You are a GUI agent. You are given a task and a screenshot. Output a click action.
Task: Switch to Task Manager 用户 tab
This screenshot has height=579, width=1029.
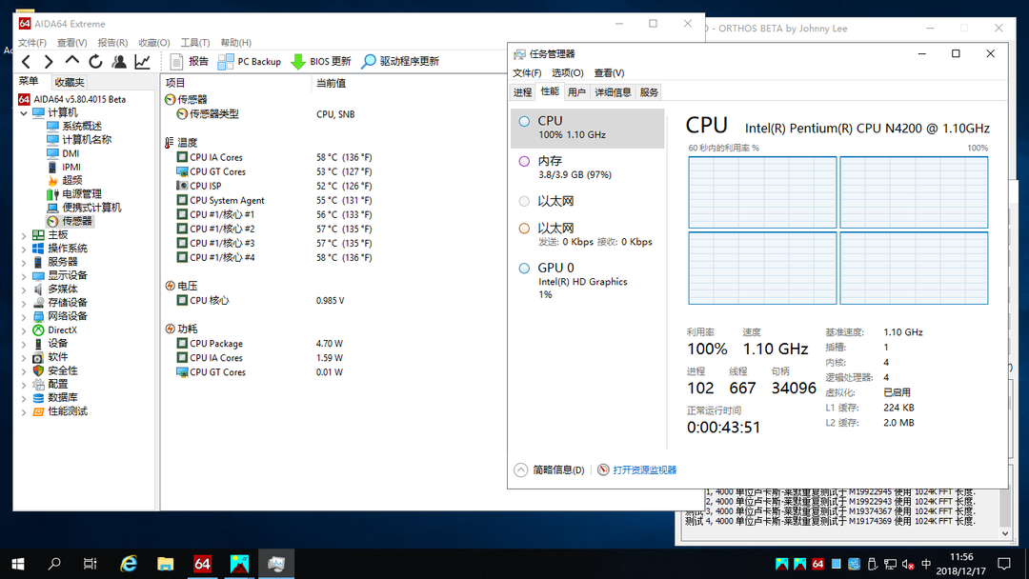pos(576,92)
